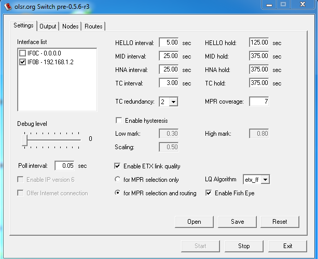Select the 'for MPR selection only' radio button
The width and height of the screenshot is (318, 259).
tap(117, 180)
